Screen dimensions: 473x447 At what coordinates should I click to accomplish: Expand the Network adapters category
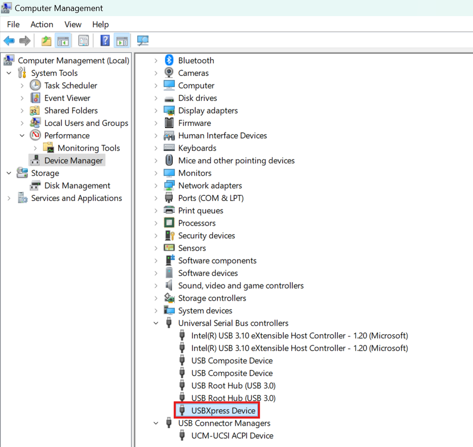point(156,185)
